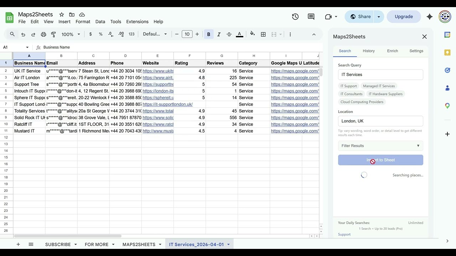Open the Sheets home icon
Viewport: 456px width, 256px height.
click(10, 17)
